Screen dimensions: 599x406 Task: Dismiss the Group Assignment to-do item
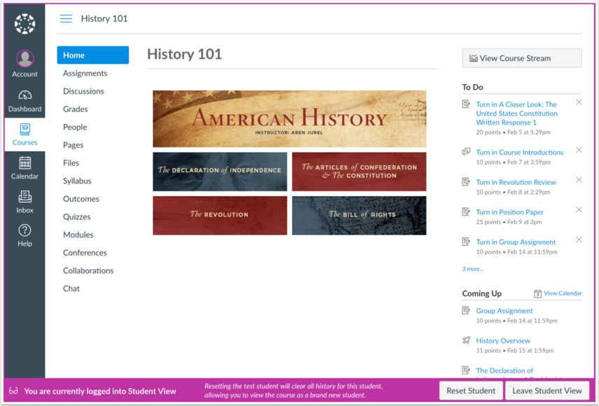pyautogui.click(x=579, y=239)
